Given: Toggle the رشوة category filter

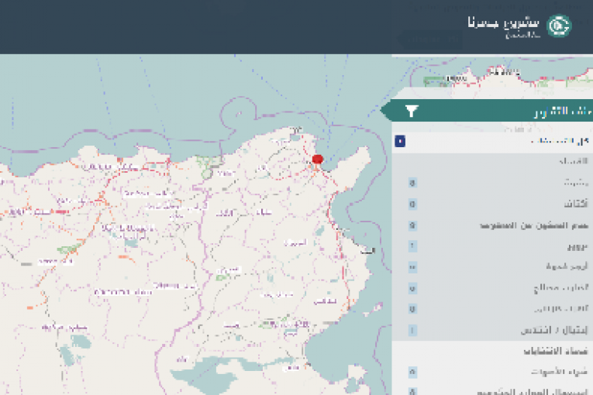Looking at the screenshot, I should click(574, 183).
